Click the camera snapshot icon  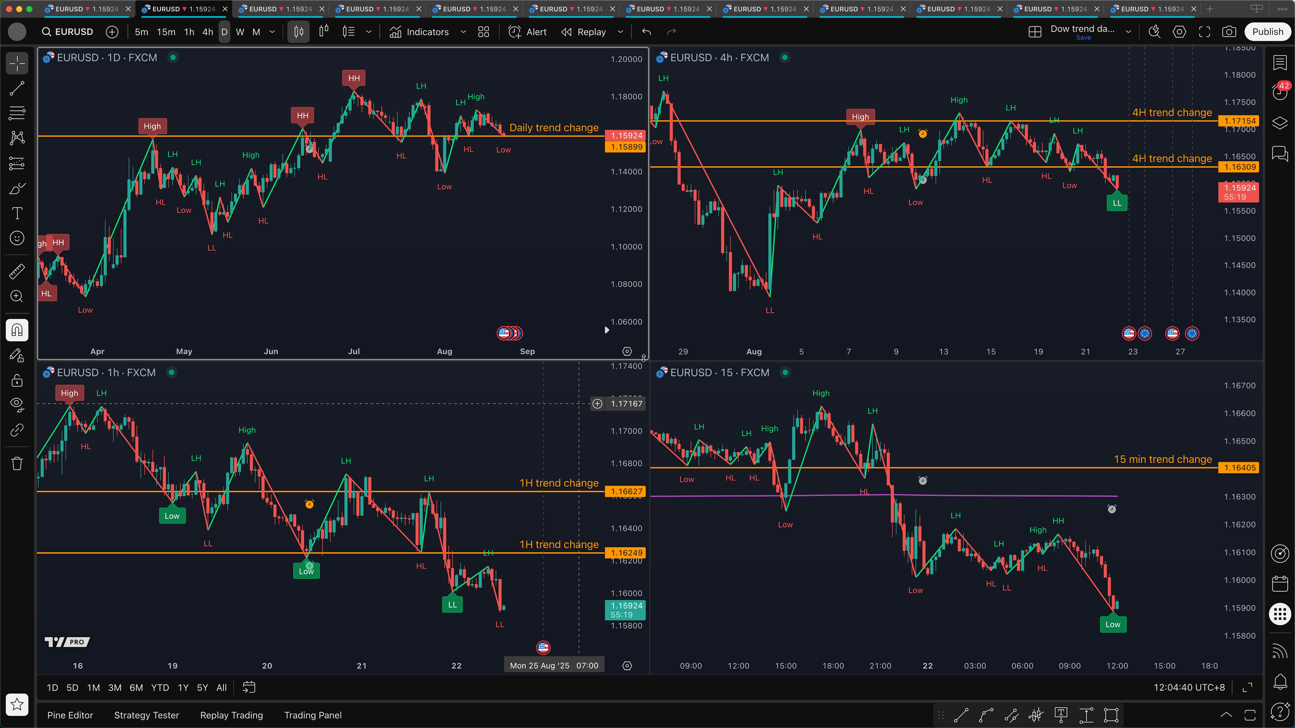[1229, 32]
